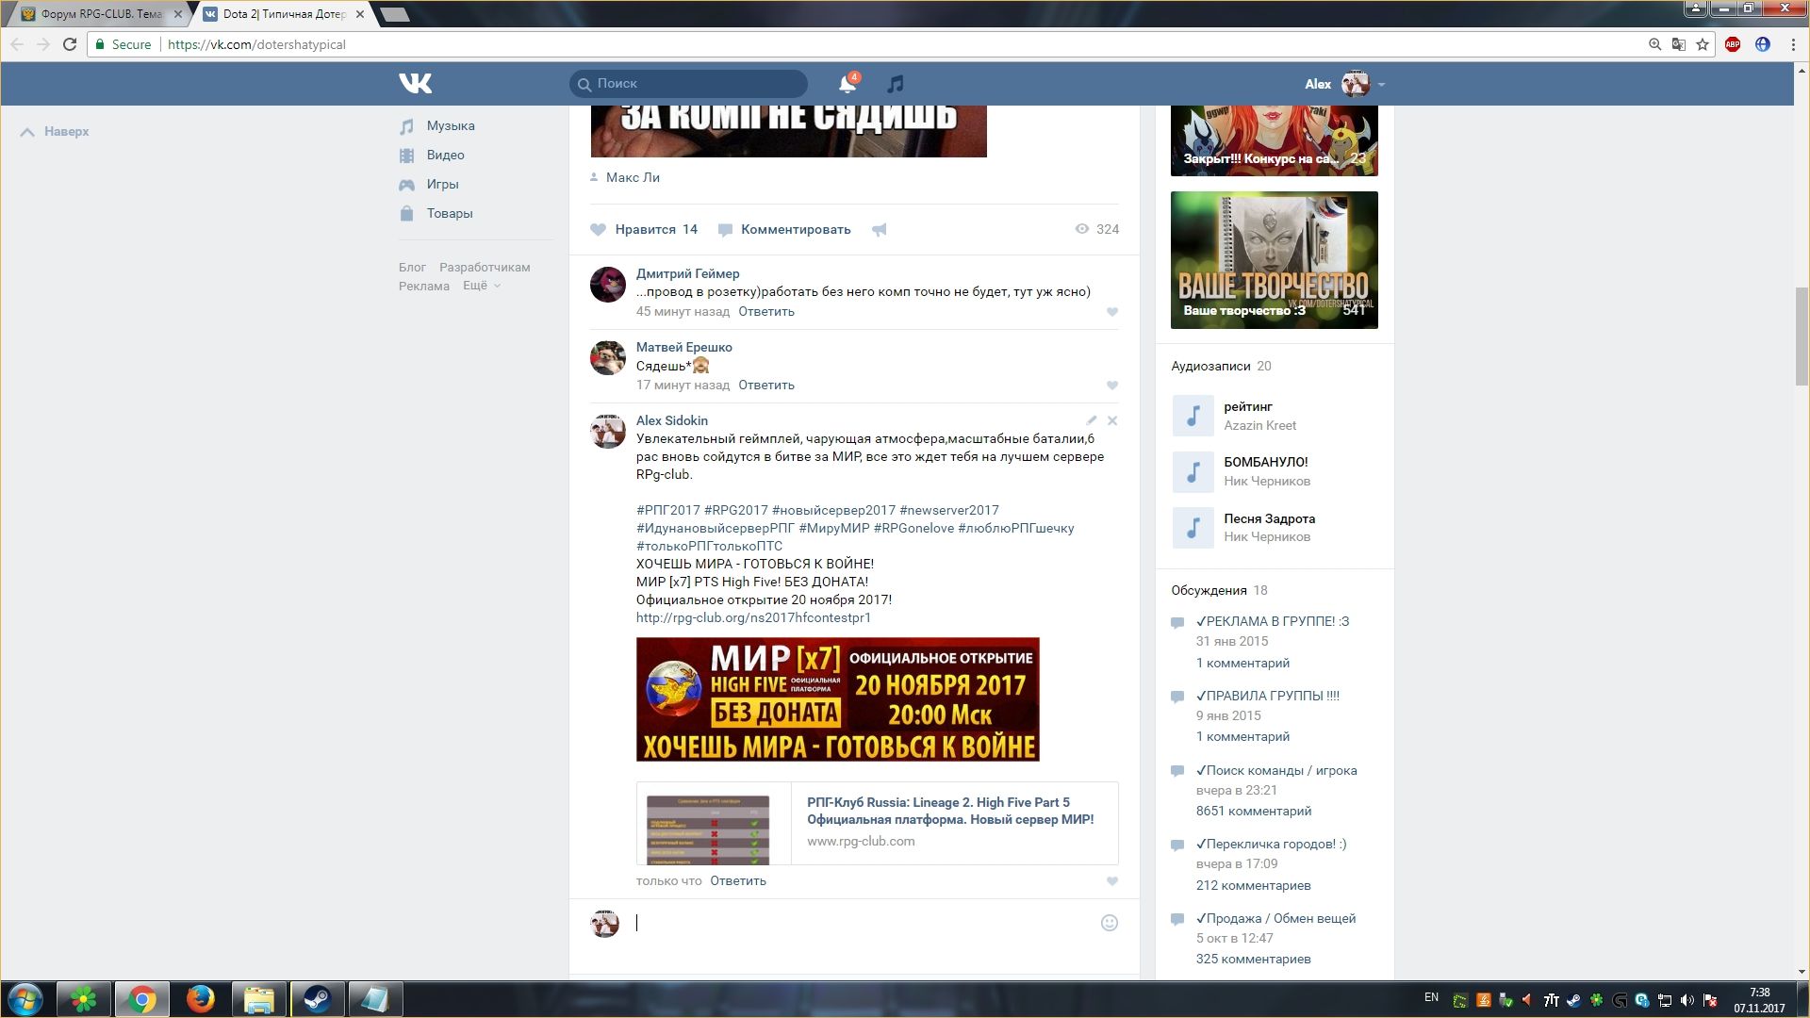Viewport: 1810px width, 1018px height.
Task: Click the share megaphone icon under post
Action: [879, 230]
